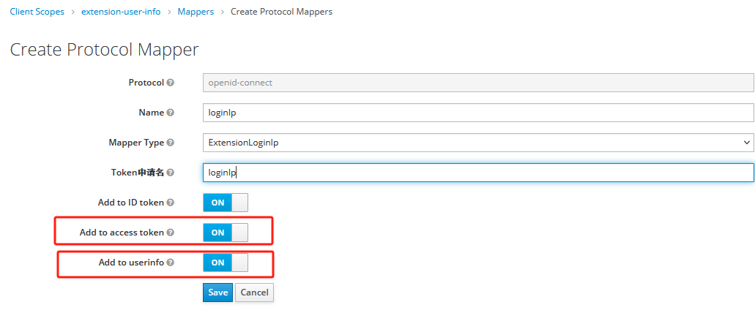Image resolution: width=755 pixels, height=313 pixels.
Task: Save the protocol mapper
Action: click(x=217, y=293)
